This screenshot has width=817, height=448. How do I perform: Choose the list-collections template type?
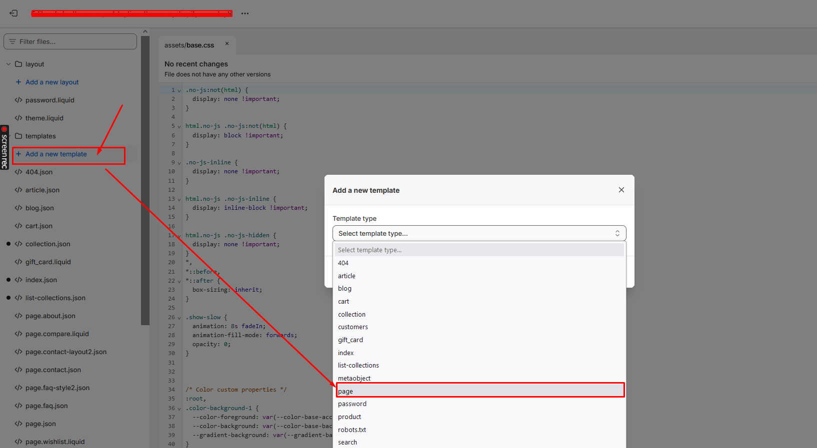(479, 365)
